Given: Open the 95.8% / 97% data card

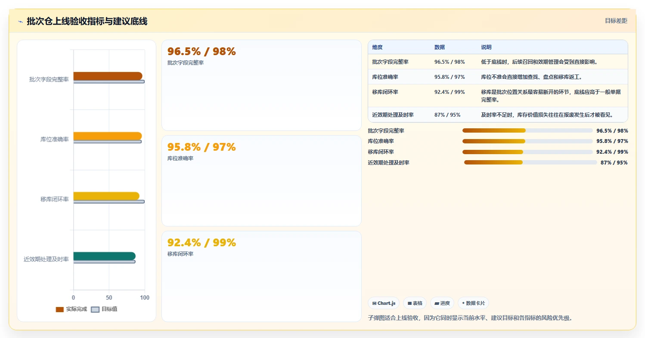Looking at the screenshot, I should click(x=261, y=181).
